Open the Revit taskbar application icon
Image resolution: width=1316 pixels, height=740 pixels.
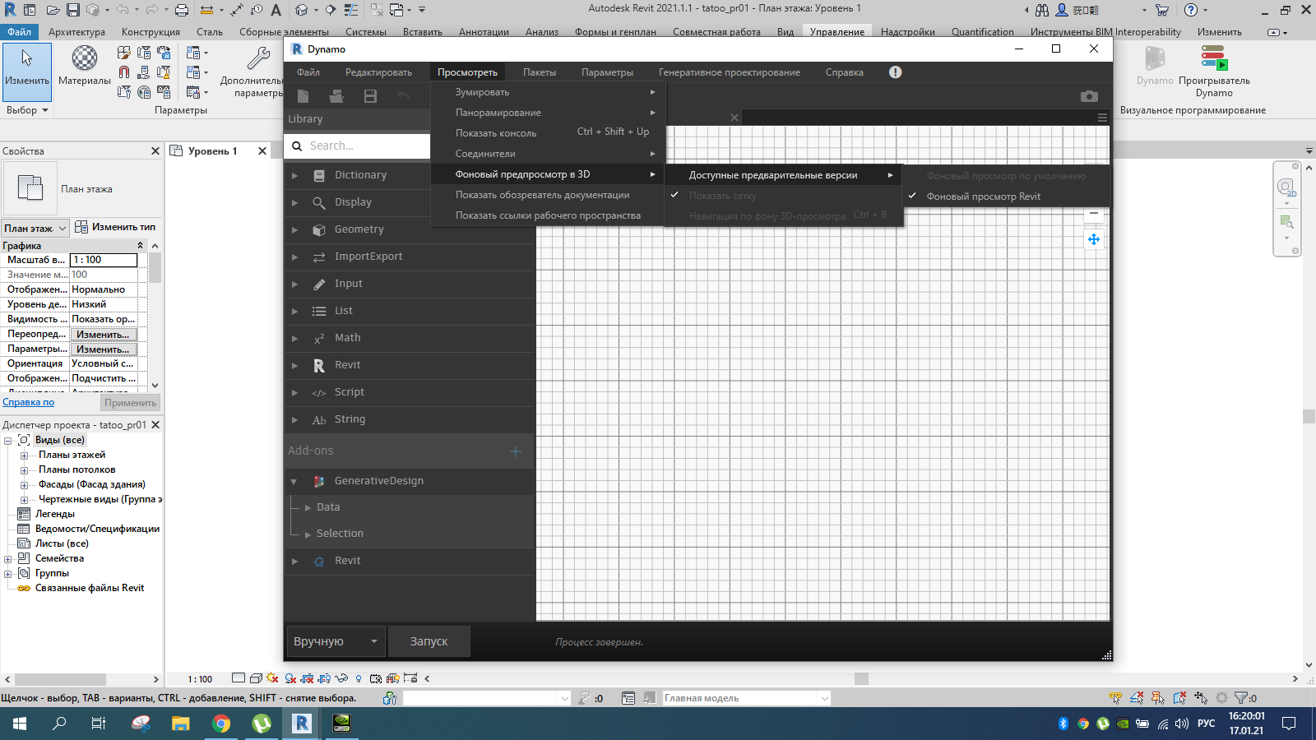click(302, 724)
